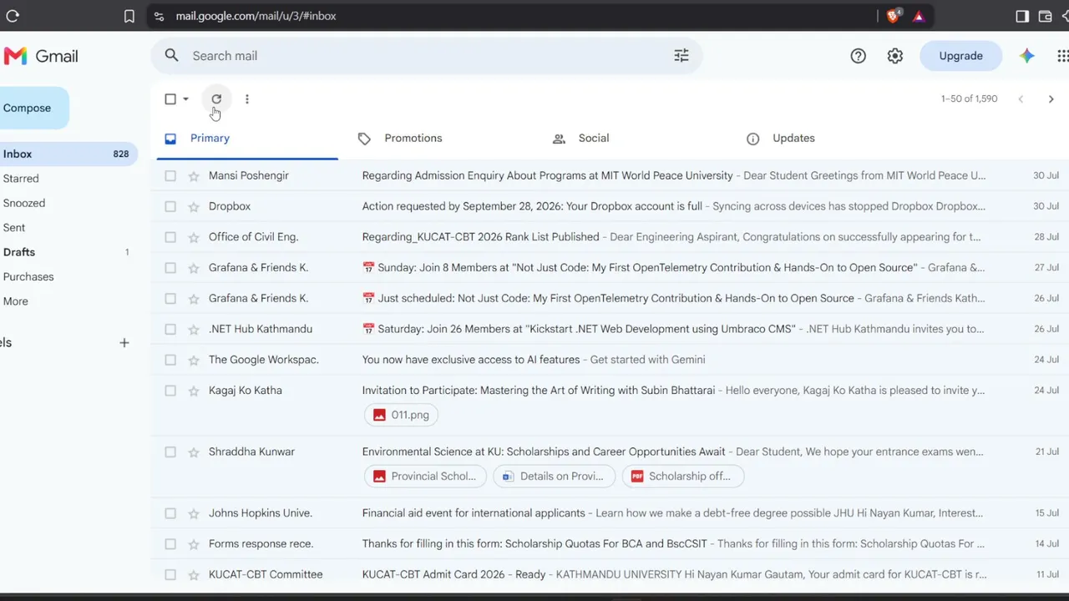
Task: Tick the select-all checkbox in the mail toolbar
Action: [170, 98]
